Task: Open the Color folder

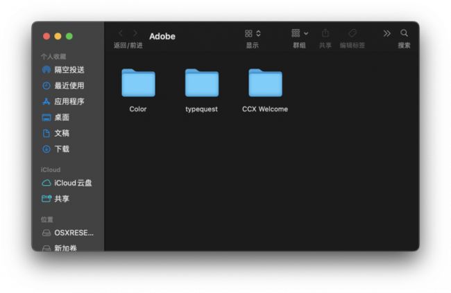Action: (138, 82)
